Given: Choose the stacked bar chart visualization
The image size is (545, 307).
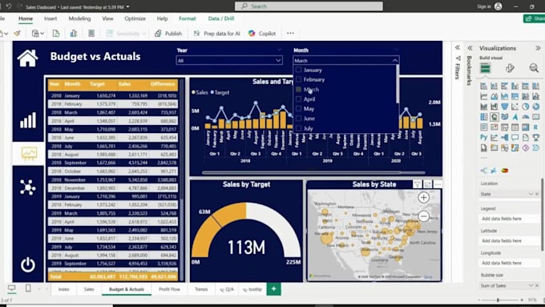Looking at the screenshot, I should tap(484, 86).
